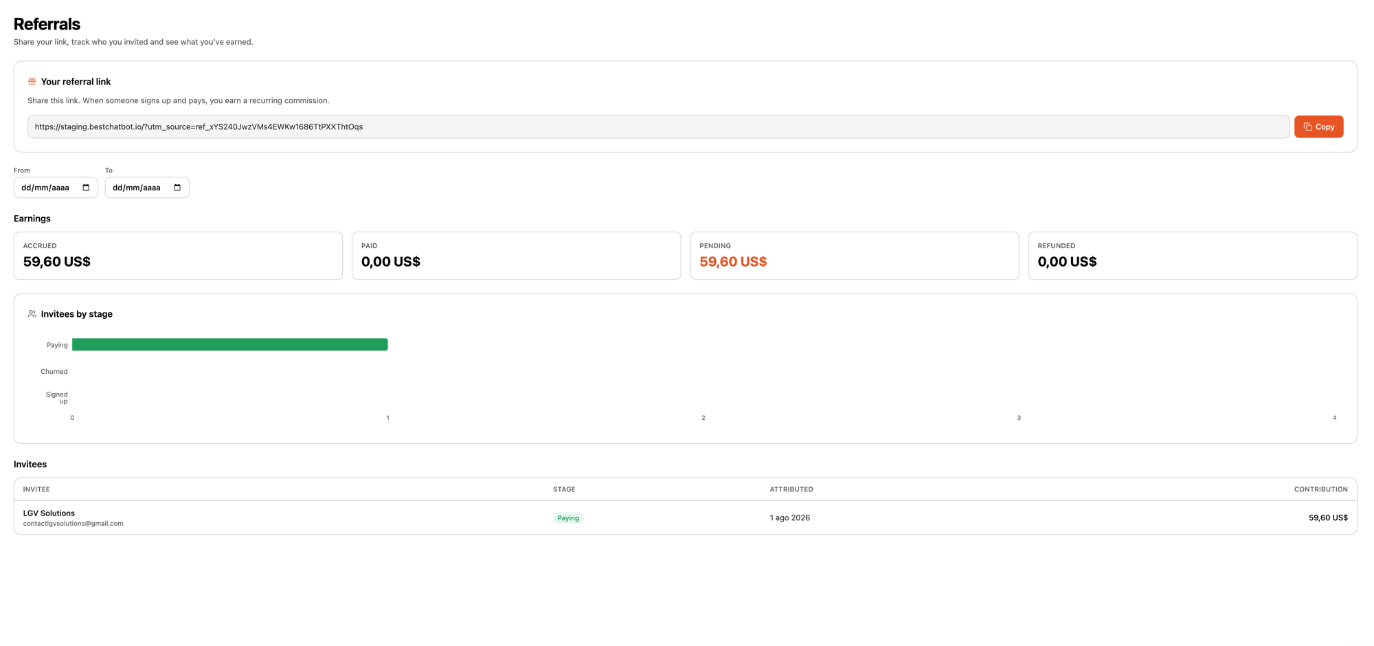Click the Invitees section heading
Viewport: 1374px width, 646px height.
30,465
